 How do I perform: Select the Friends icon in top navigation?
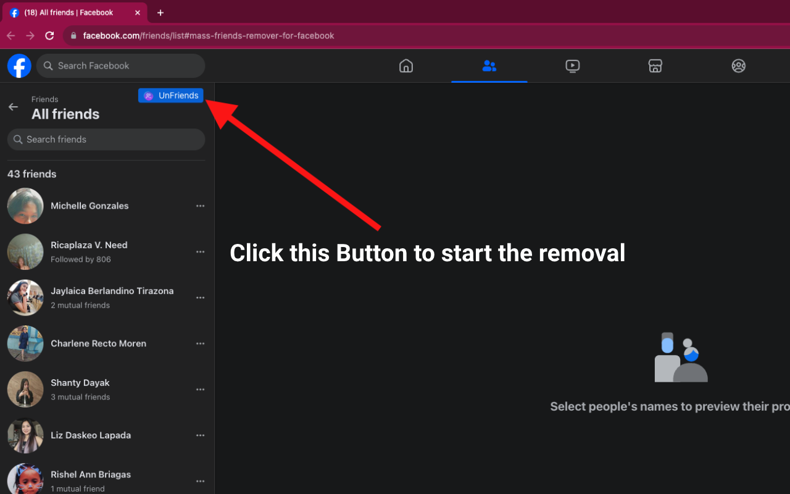[x=489, y=66]
